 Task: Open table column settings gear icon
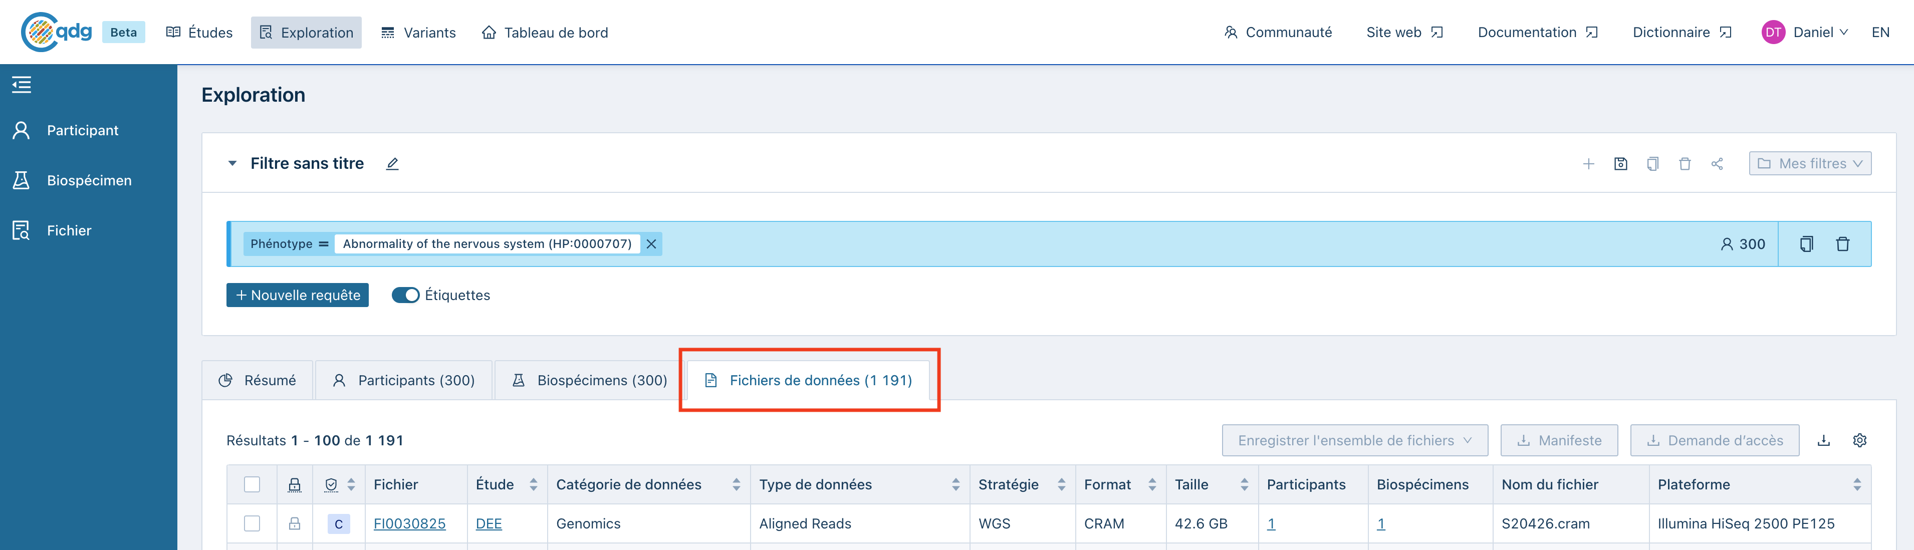[1859, 440]
